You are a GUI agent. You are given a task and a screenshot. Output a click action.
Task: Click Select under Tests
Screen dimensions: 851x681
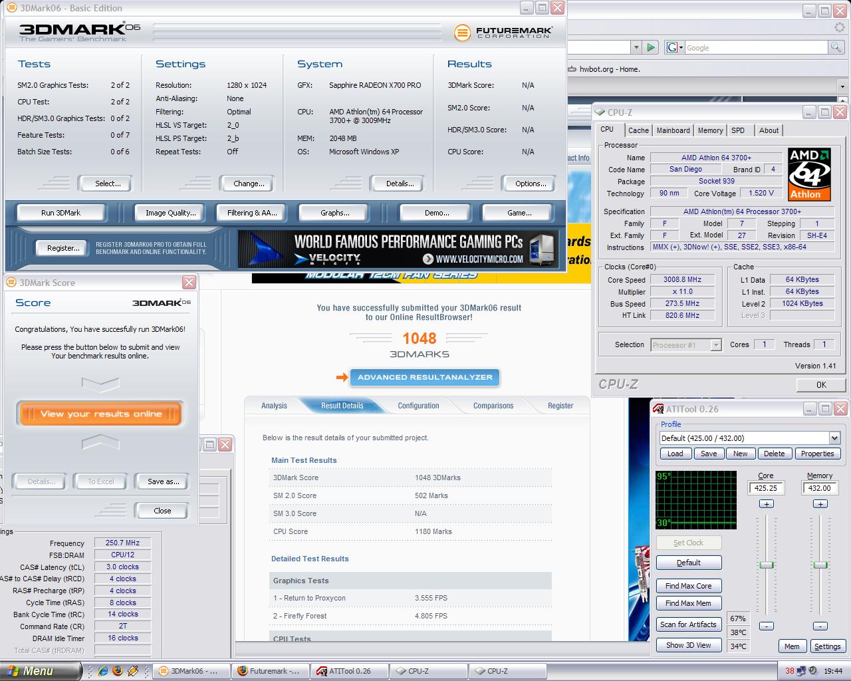coord(105,184)
